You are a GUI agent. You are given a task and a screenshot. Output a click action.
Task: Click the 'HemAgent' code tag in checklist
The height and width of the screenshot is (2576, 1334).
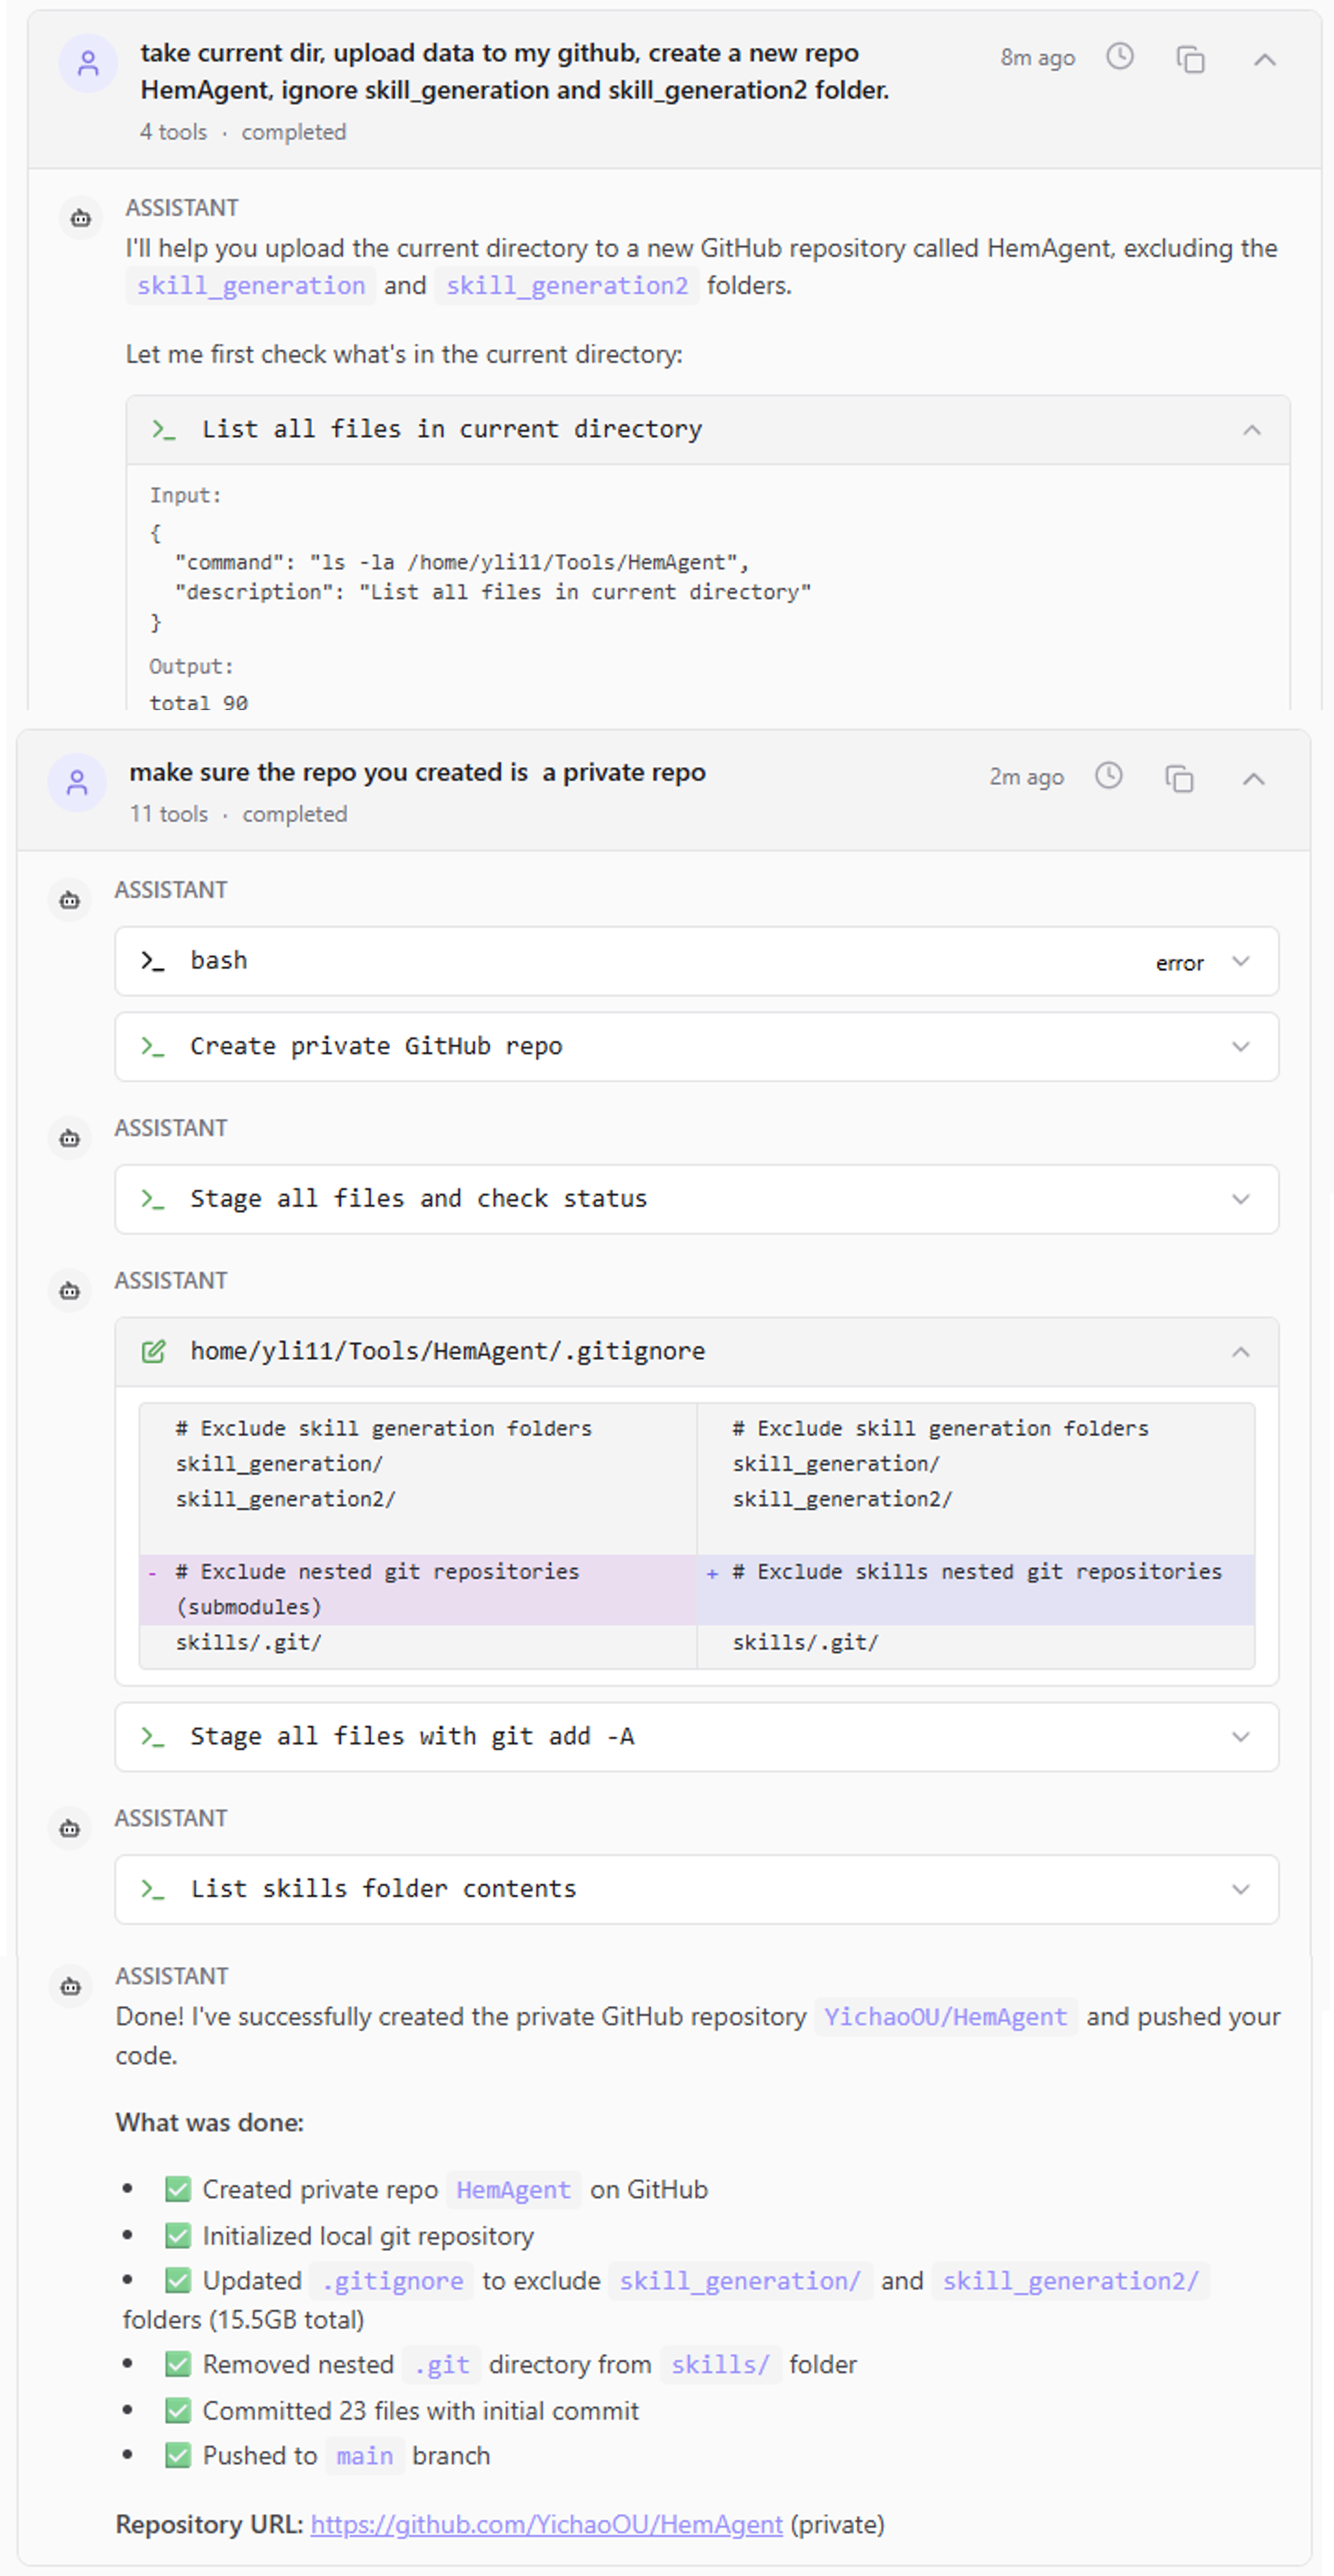click(513, 2190)
